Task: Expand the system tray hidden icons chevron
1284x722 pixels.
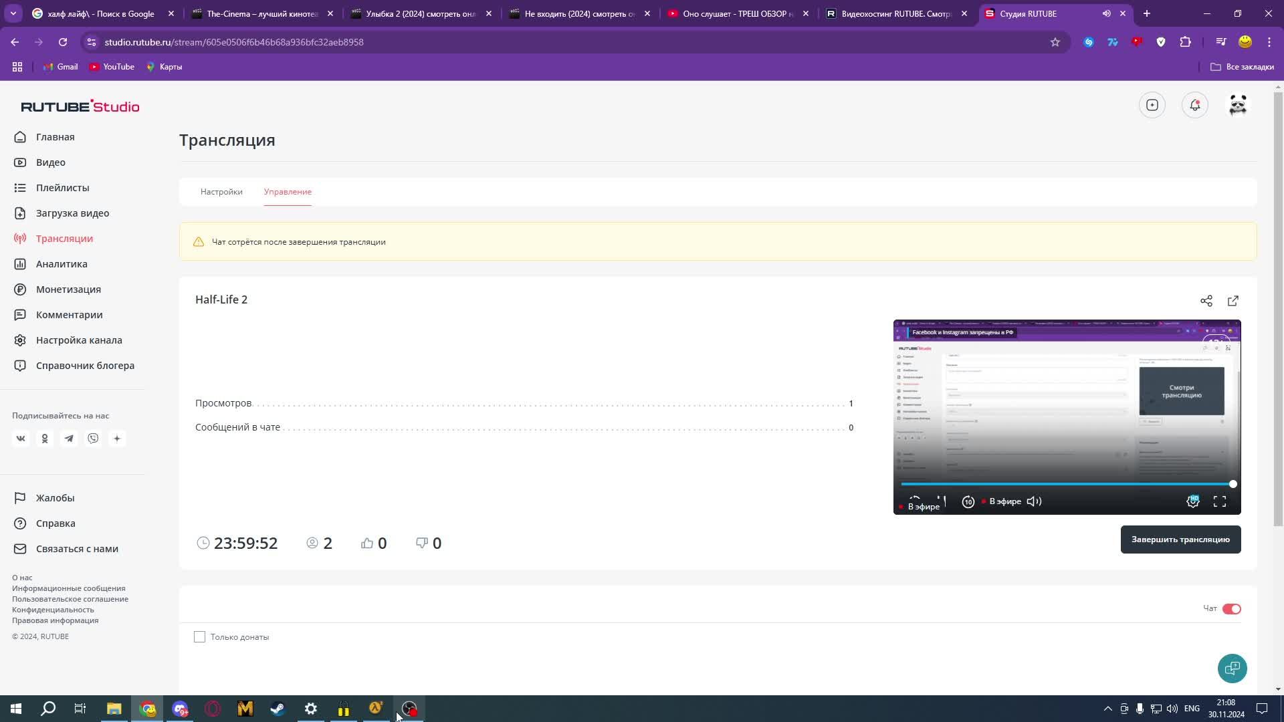Action: pos(1107,709)
